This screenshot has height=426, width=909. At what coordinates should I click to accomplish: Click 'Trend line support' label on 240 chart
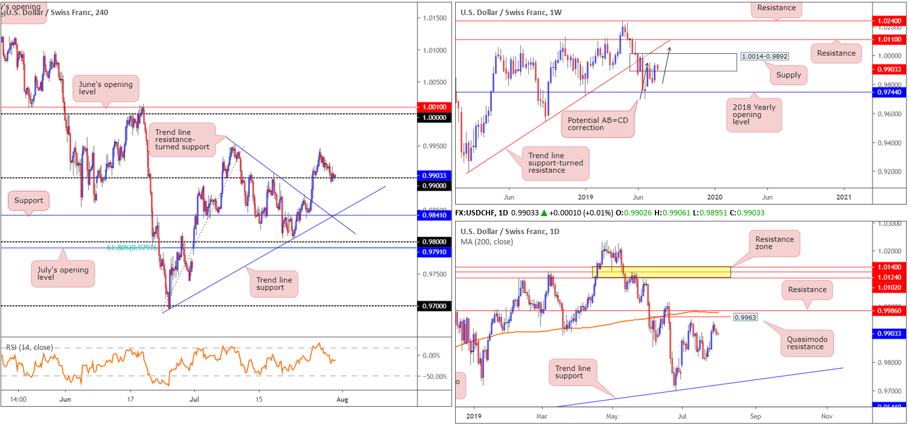(x=274, y=284)
